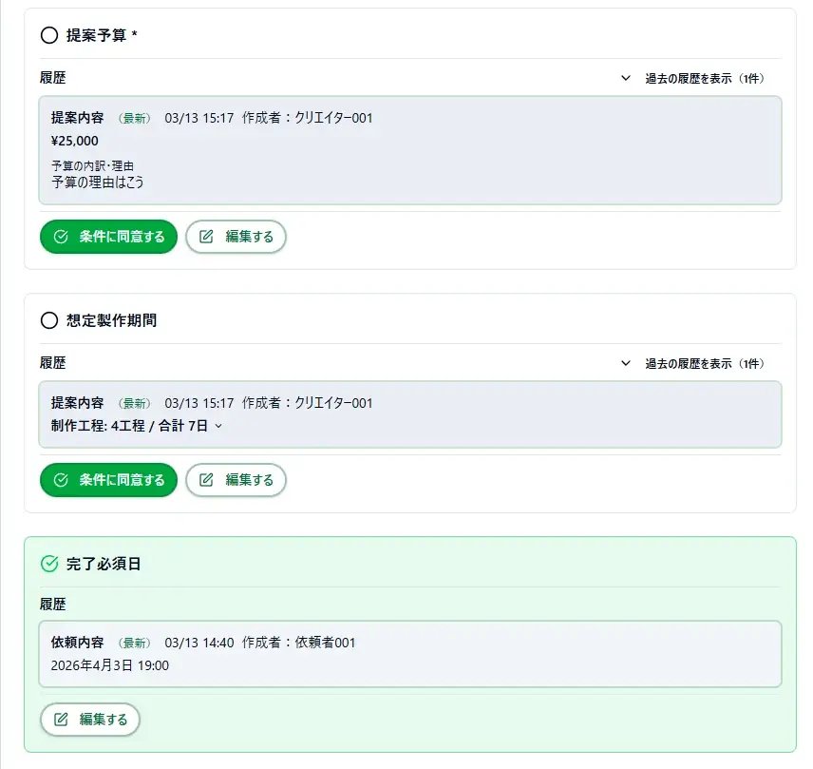813x769 pixels.
Task: Click 編集する in the 完了必須日 section
Action: coord(103,720)
